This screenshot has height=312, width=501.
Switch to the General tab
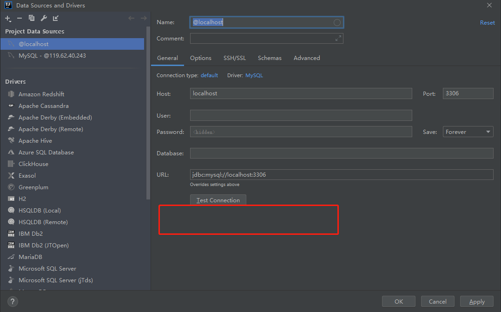[x=167, y=58]
